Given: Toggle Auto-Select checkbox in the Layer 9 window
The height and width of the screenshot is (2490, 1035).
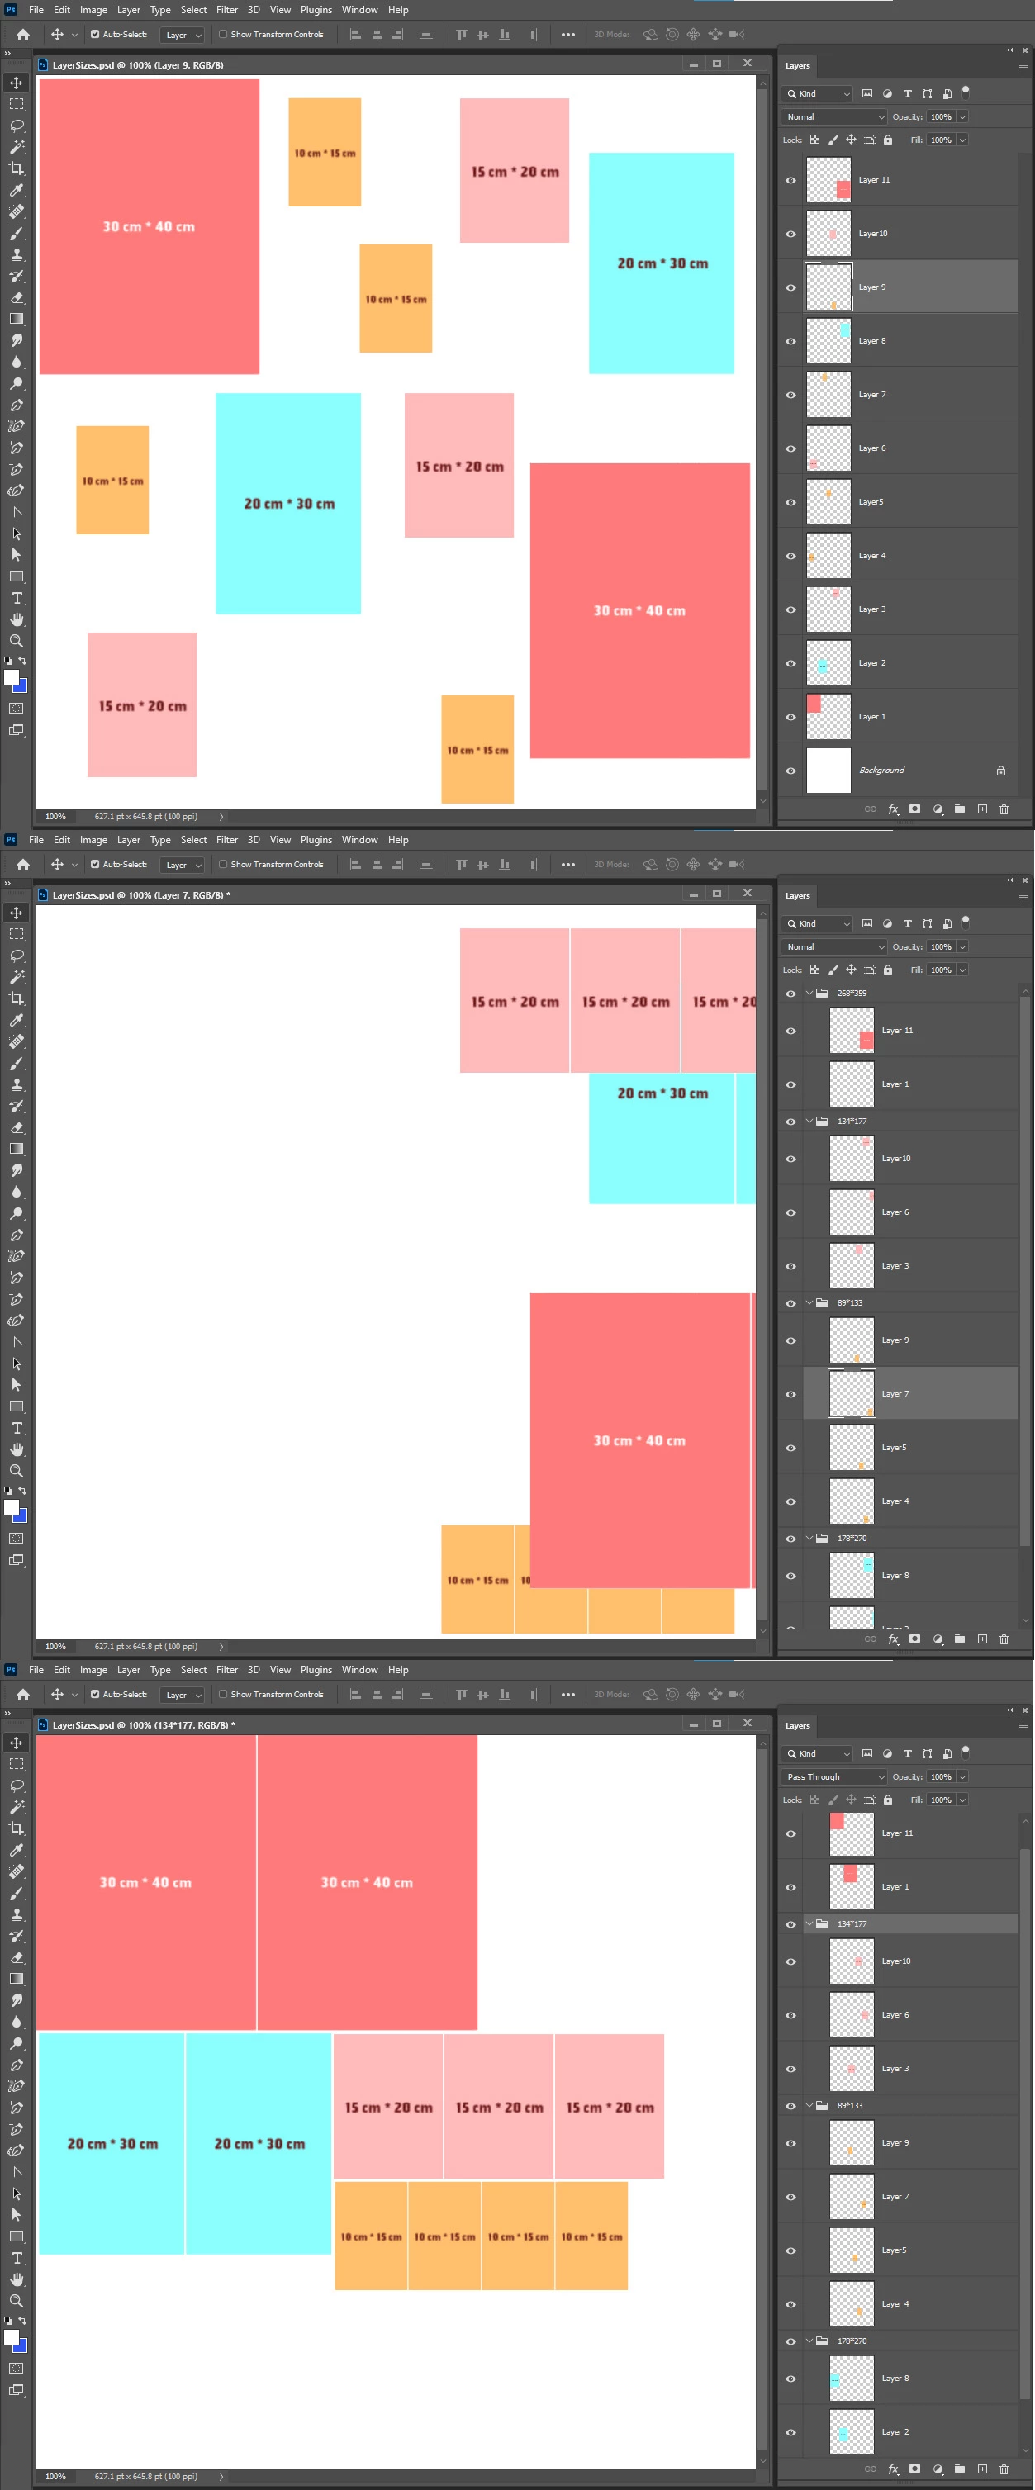Looking at the screenshot, I should [95, 34].
